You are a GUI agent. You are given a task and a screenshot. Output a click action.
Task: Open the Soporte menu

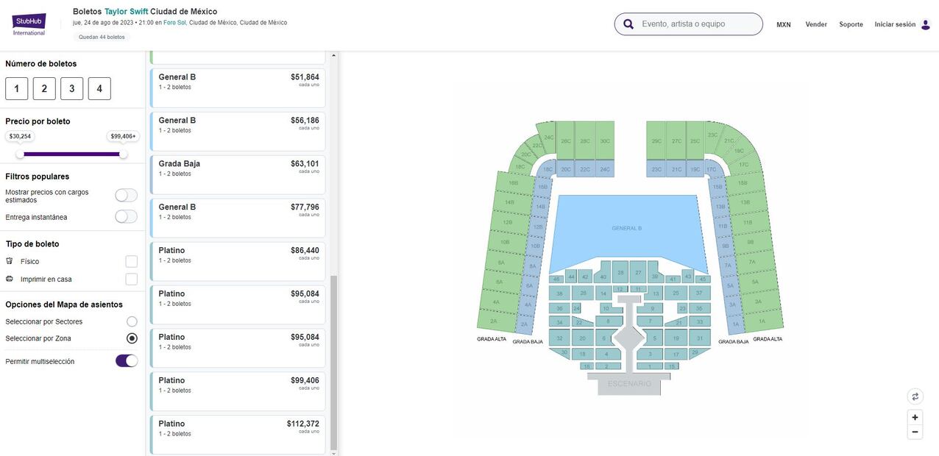[x=851, y=24]
